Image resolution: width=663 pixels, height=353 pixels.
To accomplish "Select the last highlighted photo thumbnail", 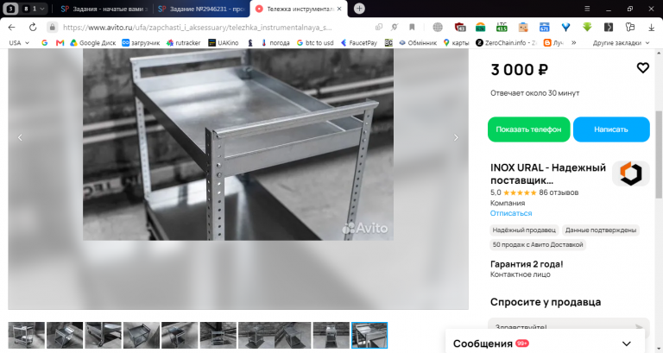I will [369, 335].
